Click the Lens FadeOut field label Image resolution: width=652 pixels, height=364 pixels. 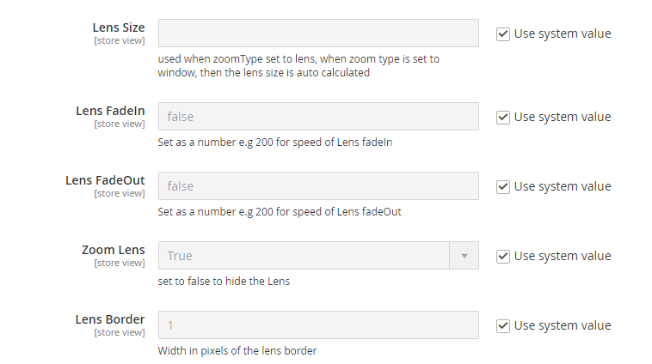(x=105, y=180)
